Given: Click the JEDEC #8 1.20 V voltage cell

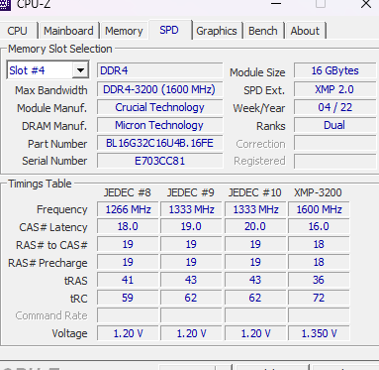Looking at the screenshot, I should (128, 333).
